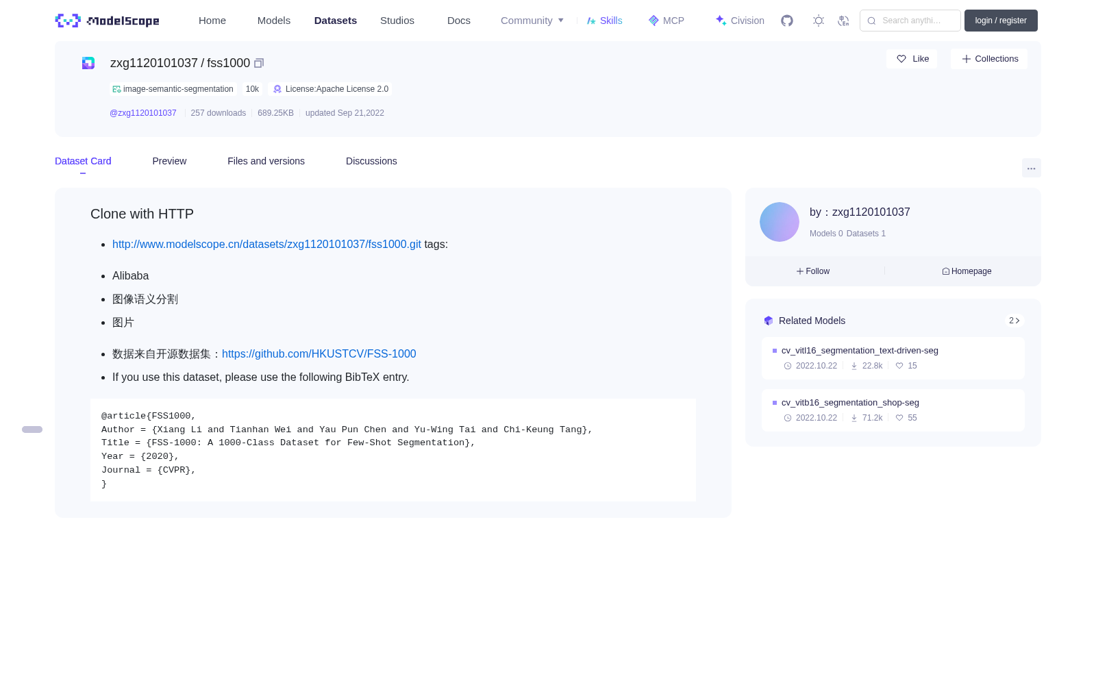
Task: Follow user zxg1120101037
Action: 813,271
